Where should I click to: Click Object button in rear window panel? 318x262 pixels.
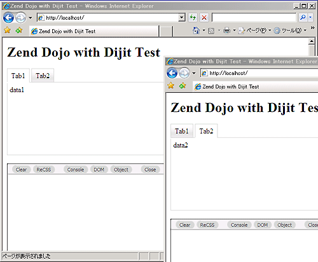point(121,170)
